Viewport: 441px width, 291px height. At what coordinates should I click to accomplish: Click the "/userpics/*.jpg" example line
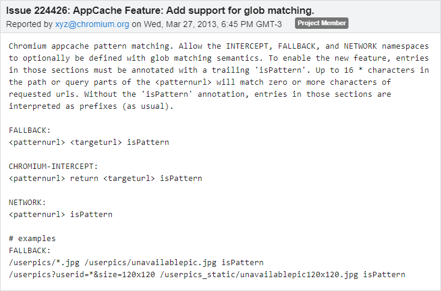(136, 263)
